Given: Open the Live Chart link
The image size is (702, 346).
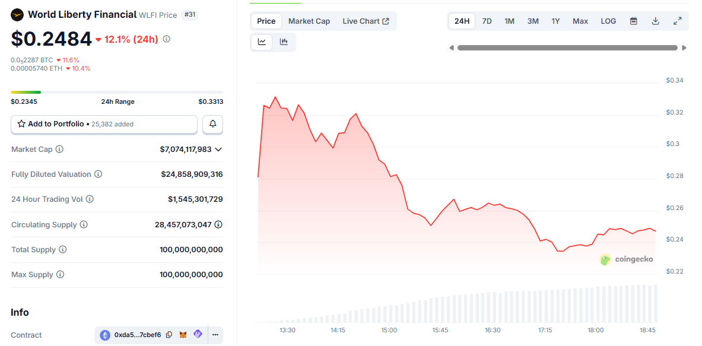Looking at the screenshot, I should (x=366, y=21).
